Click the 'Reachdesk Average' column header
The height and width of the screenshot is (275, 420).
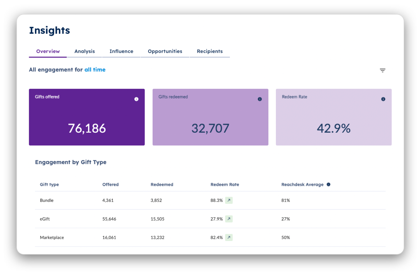302,185
